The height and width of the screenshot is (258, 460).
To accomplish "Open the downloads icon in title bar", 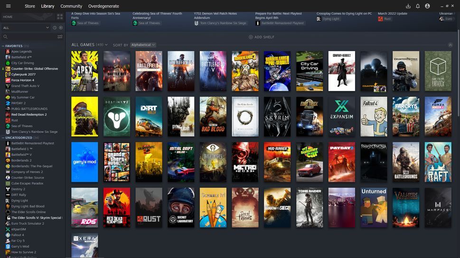I will click(x=408, y=6).
